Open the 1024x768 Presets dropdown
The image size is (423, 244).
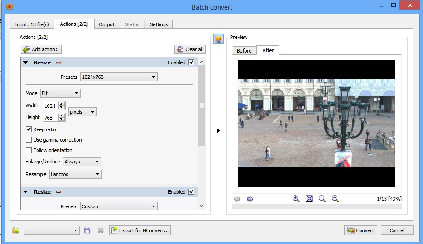119,77
